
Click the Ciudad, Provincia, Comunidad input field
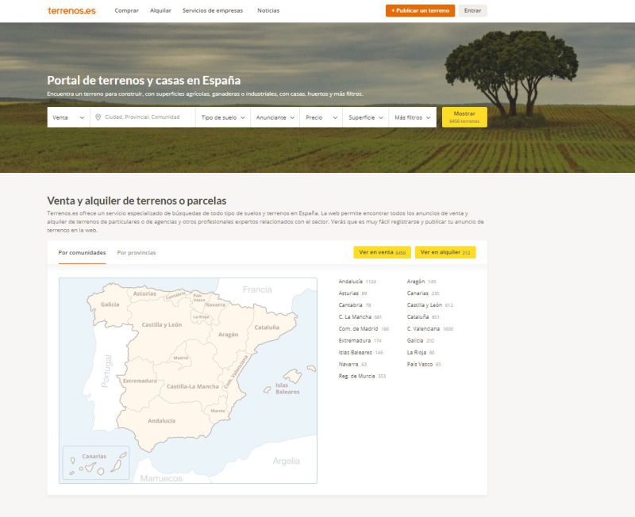pos(147,117)
